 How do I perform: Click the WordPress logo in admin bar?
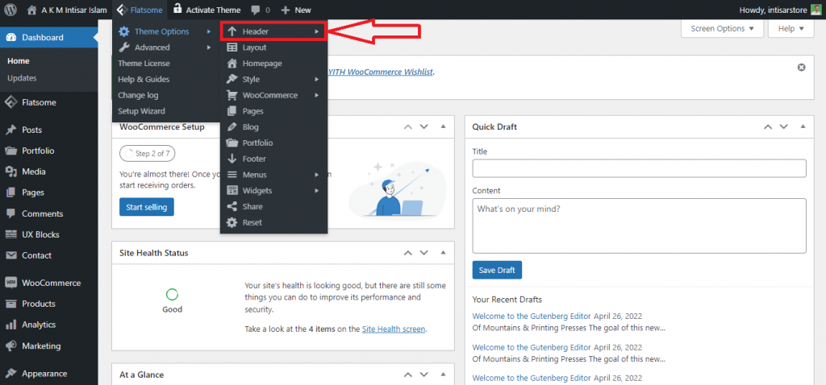tap(11, 10)
